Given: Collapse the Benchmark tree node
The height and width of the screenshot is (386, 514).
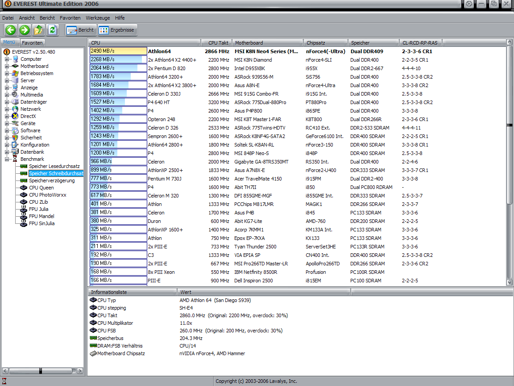Looking at the screenshot, I should 7,159.
